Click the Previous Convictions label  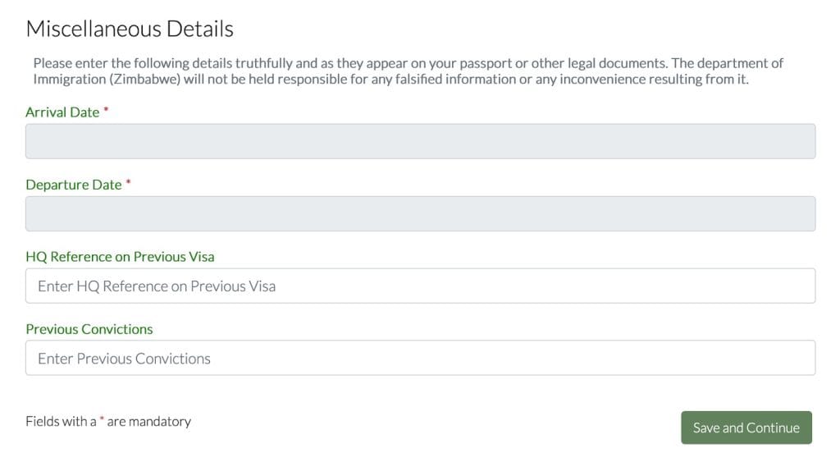89,329
